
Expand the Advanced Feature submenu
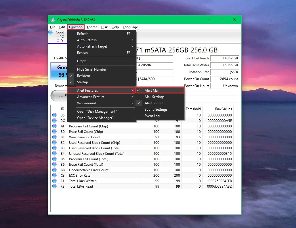101,97
